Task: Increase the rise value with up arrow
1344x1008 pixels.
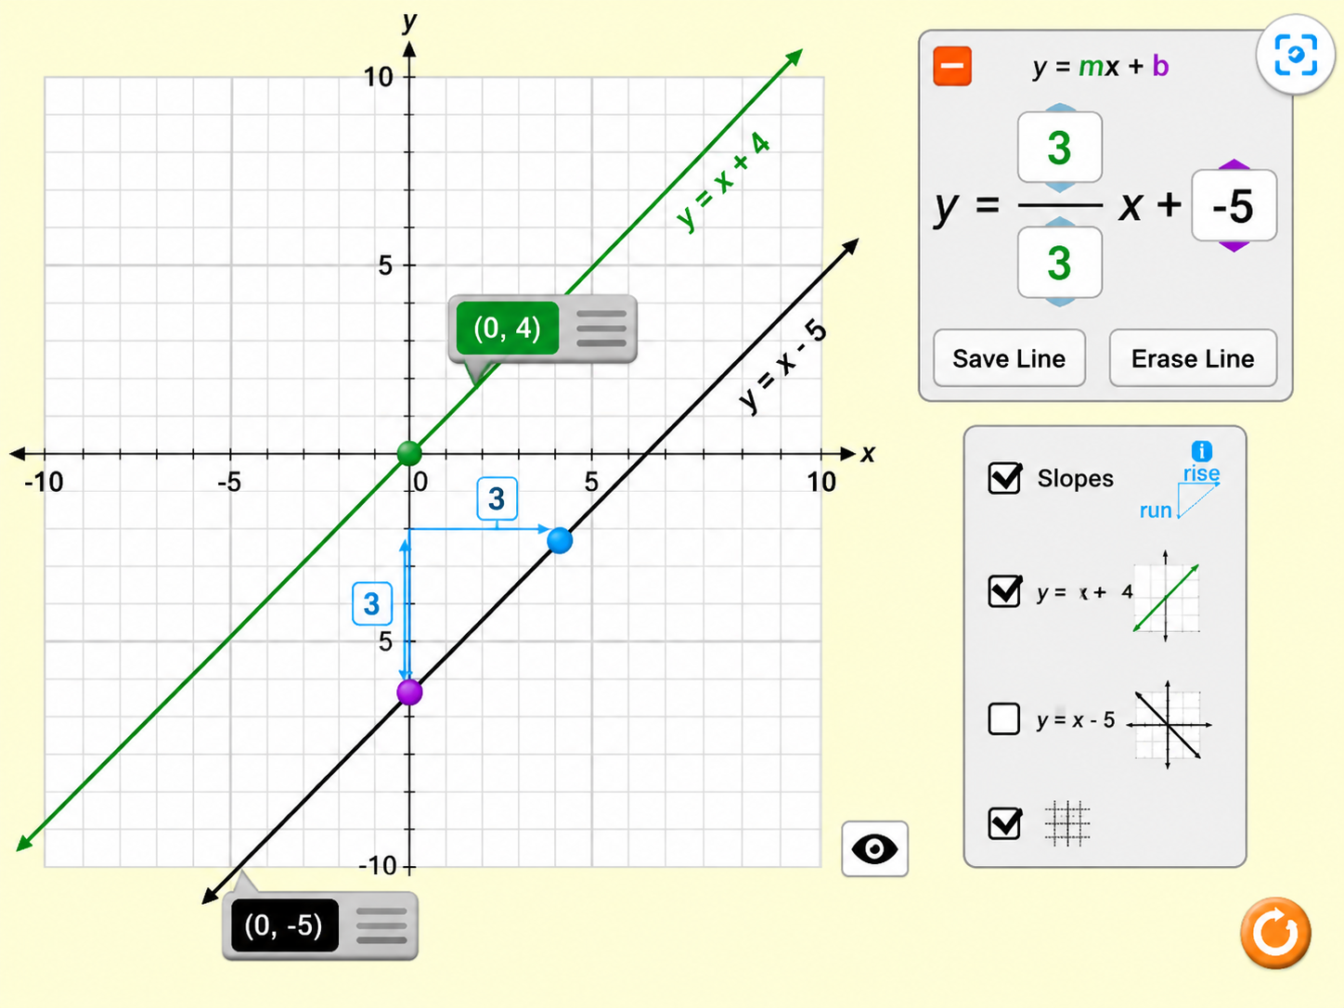Action: pyautogui.click(x=1059, y=109)
